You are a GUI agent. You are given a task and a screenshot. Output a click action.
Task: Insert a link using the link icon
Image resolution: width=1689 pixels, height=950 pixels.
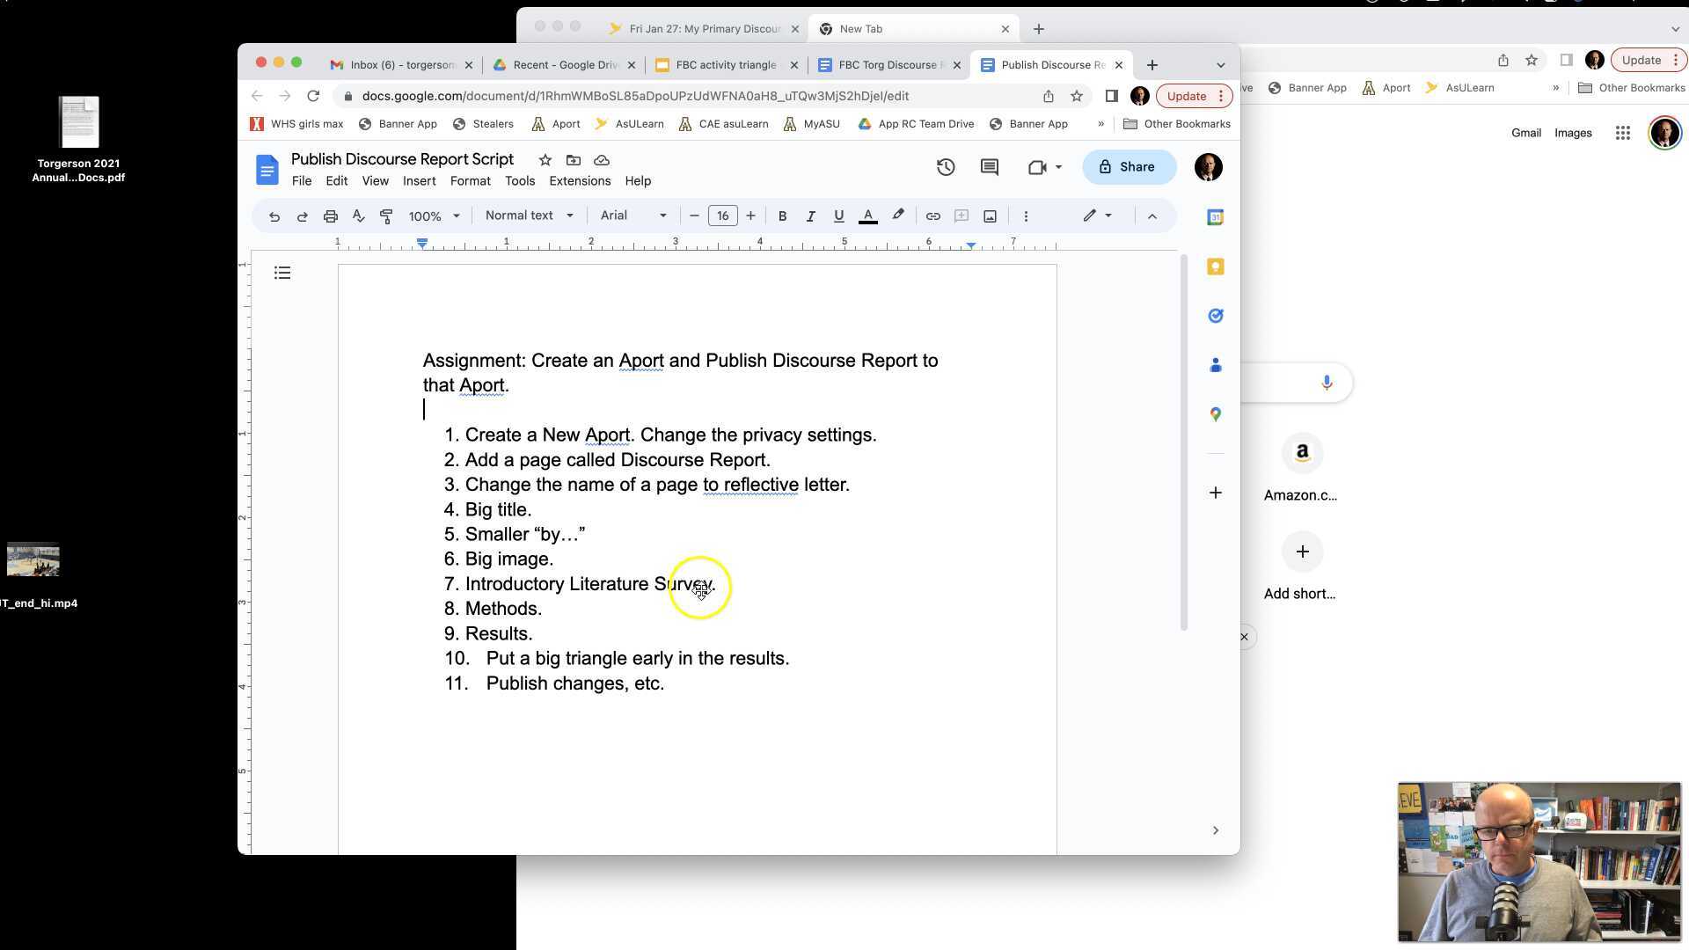pyautogui.click(x=932, y=216)
